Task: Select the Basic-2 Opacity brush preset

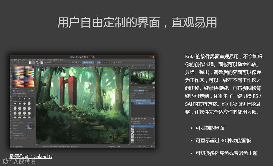Action: pos(142,135)
